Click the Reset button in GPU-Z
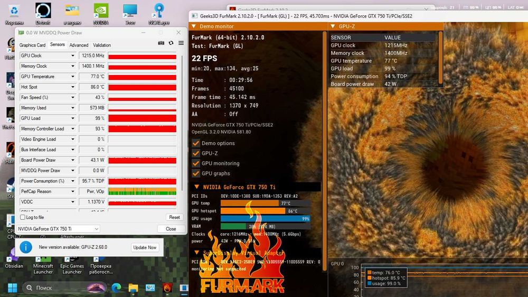The width and height of the screenshot is (528, 297). coord(174,217)
